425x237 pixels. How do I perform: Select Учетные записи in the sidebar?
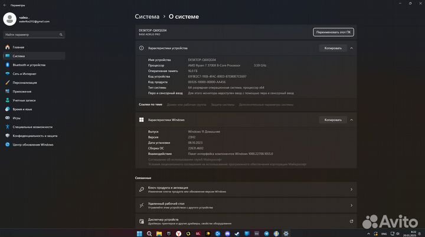pos(25,100)
